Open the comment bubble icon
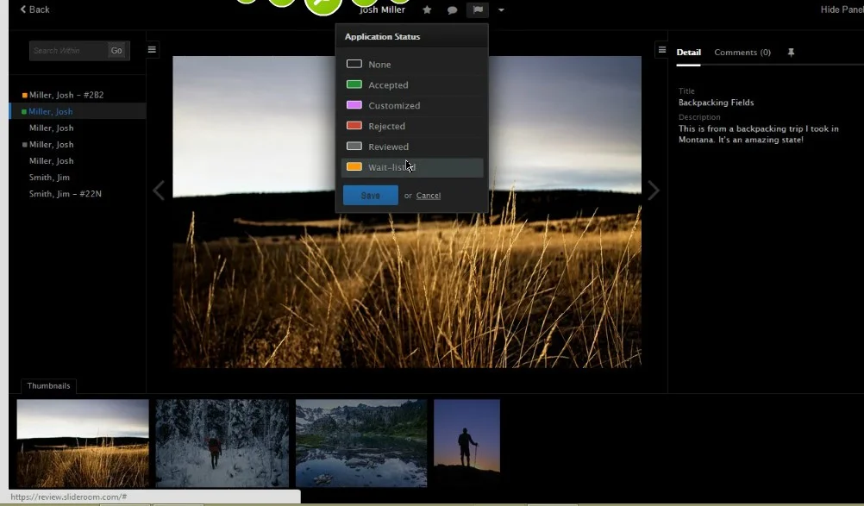This screenshot has width=864, height=506. (x=453, y=9)
